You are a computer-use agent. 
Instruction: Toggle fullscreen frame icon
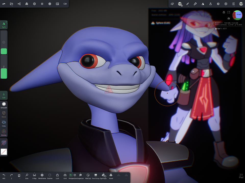coord(229,12)
